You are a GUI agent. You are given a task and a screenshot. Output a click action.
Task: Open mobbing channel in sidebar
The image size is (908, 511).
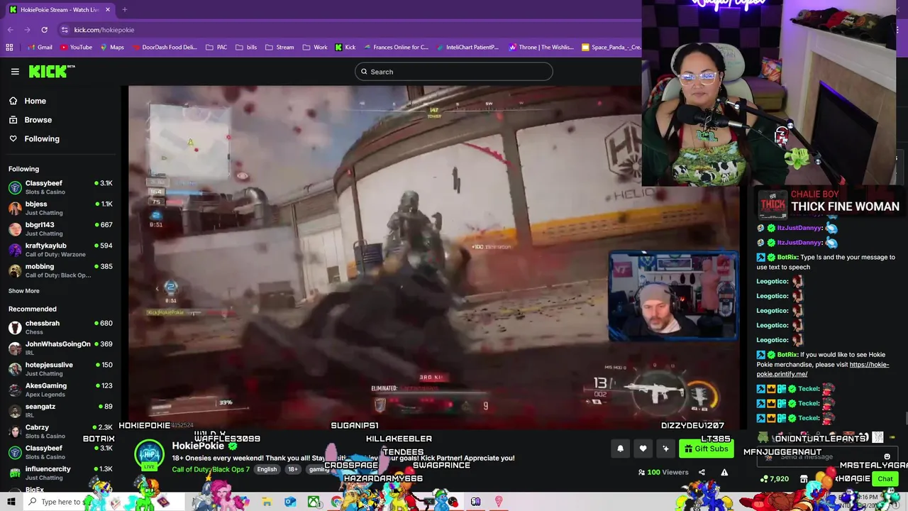[x=61, y=270]
